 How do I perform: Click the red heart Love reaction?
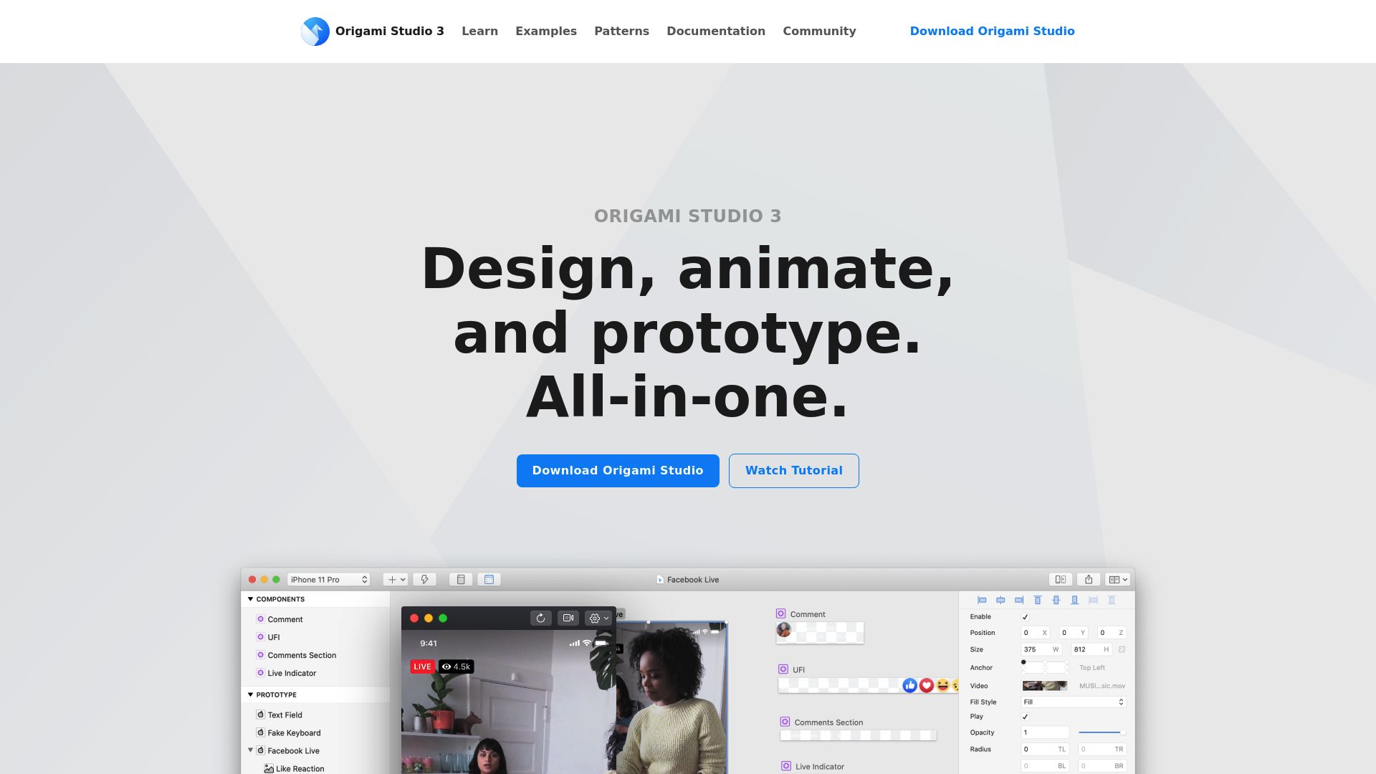(927, 685)
